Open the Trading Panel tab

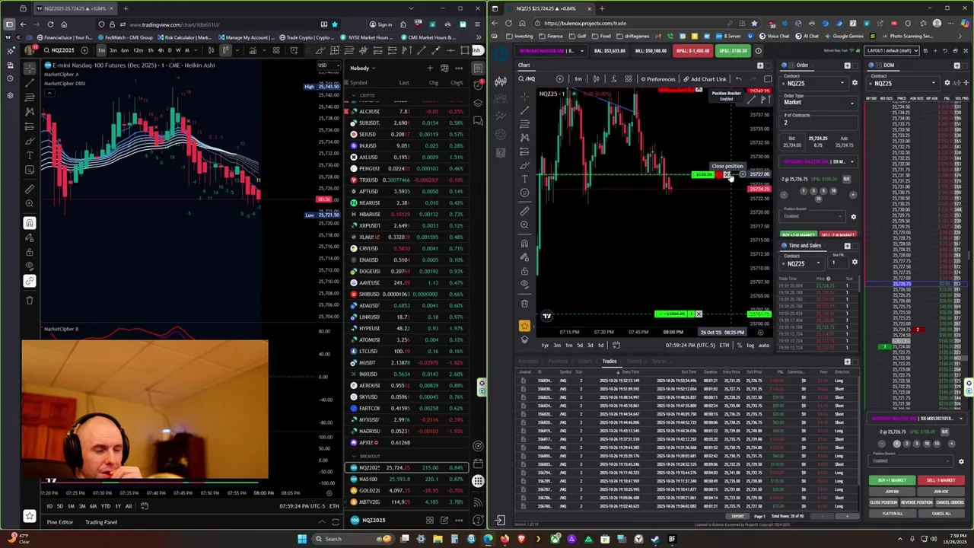click(x=101, y=522)
